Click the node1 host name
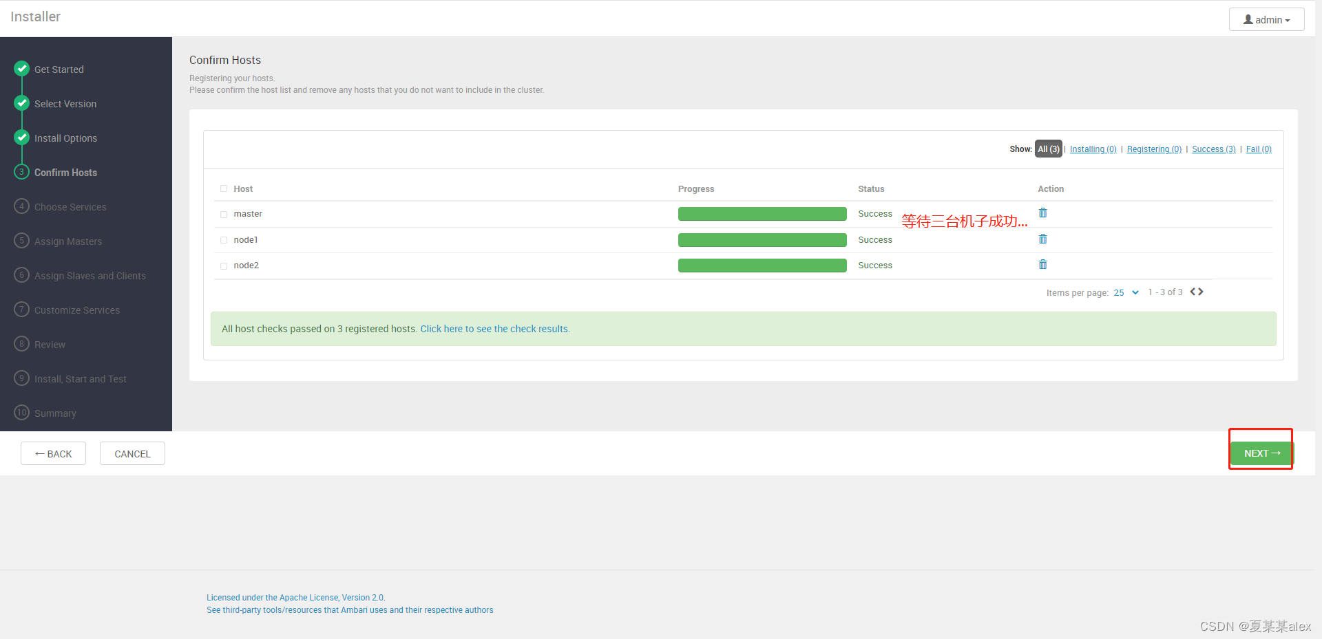The image size is (1322, 639). pos(246,240)
